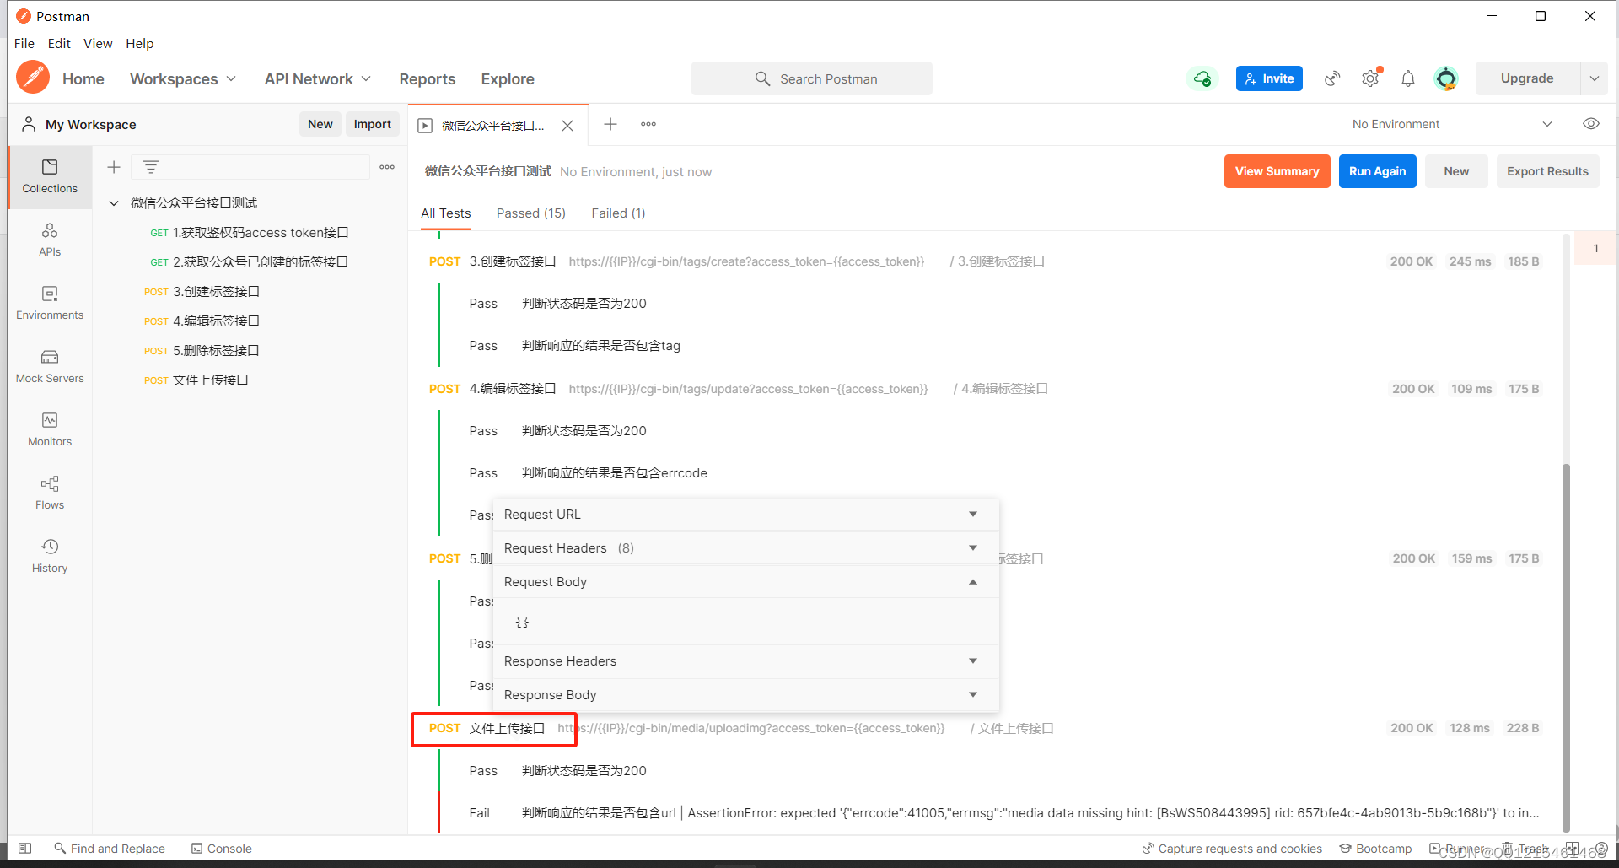Expand the Request Headers (8) section
Screen dimensions: 1619x868
746,548
